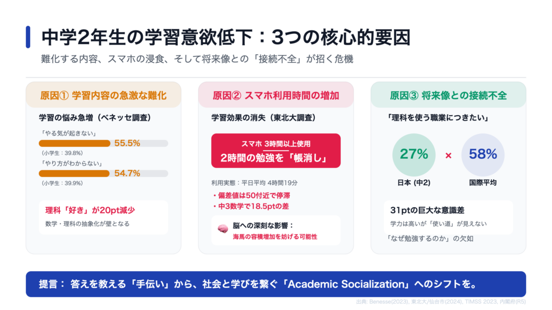Click the blue 58% circle
552x310 pixels.
click(482, 154)
